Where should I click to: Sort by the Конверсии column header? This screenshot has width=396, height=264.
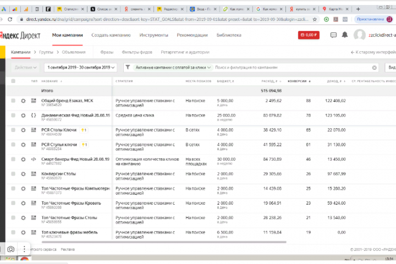pos(299,81)
